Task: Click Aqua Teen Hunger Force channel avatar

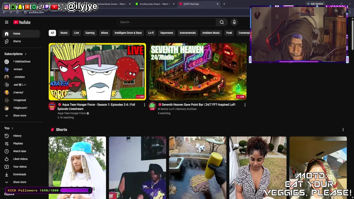Action: point(52,106)
